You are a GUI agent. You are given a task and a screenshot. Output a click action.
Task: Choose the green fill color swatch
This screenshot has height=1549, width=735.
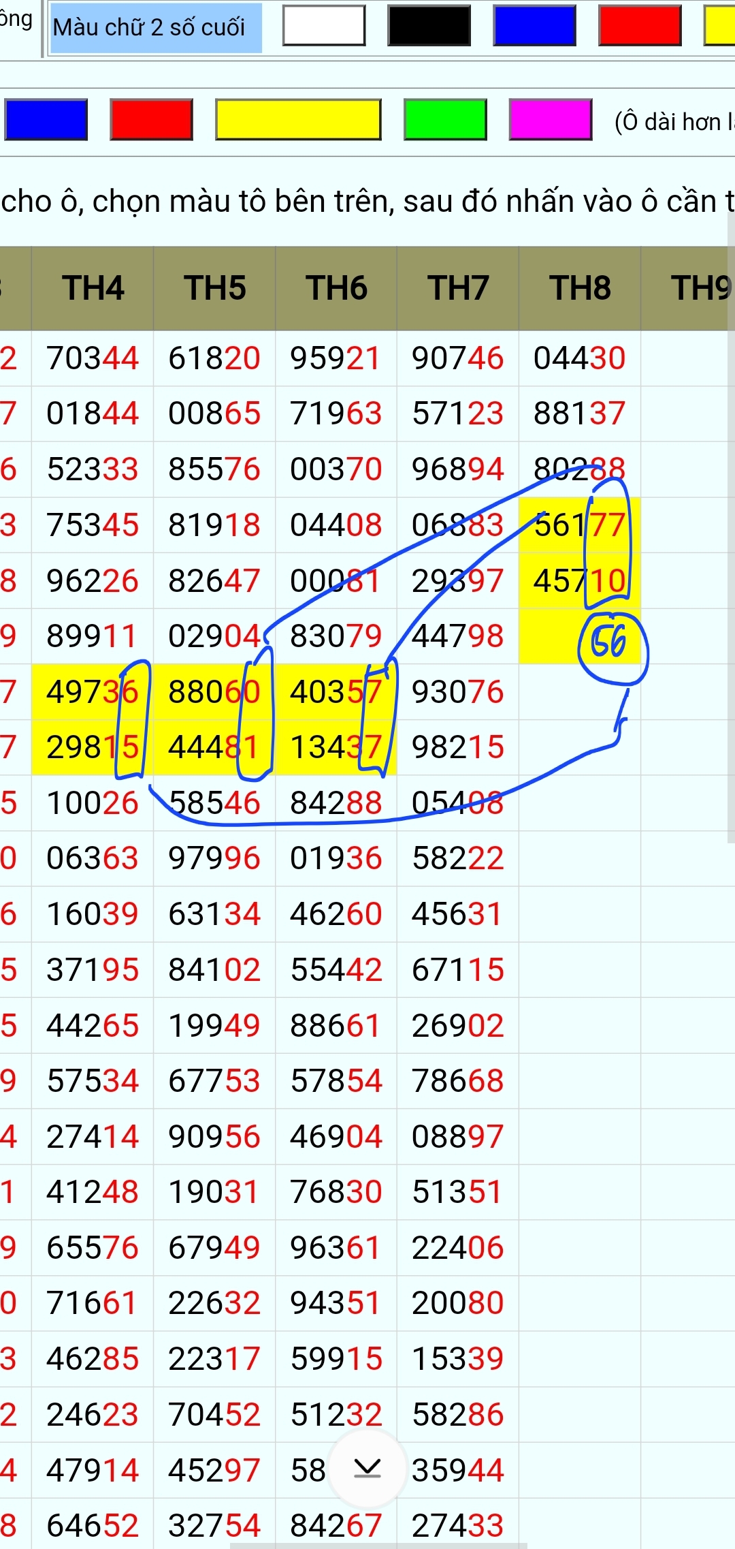coord(445,119)
